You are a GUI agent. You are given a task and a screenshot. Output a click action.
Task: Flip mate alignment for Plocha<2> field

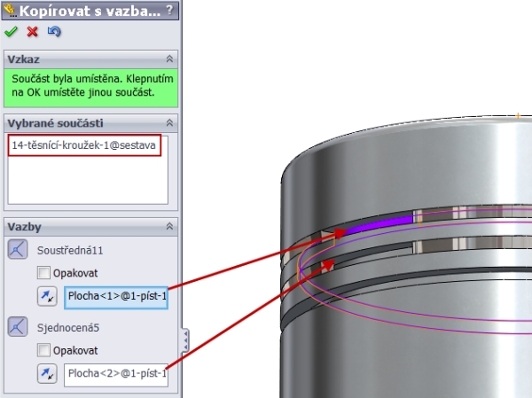pyautogui.click(x=47, y=373)
